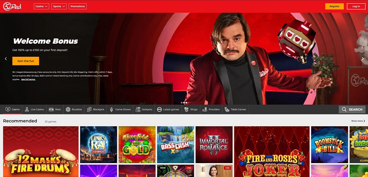Switch to the Jackpots tab

(x=144, y=110)
